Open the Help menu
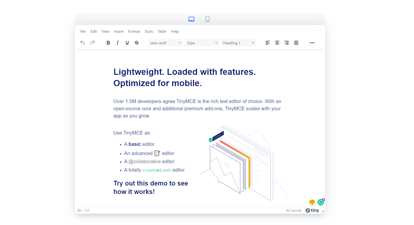Image resolution: width=414 pixels, height=225 pixels. coord(175,31)
